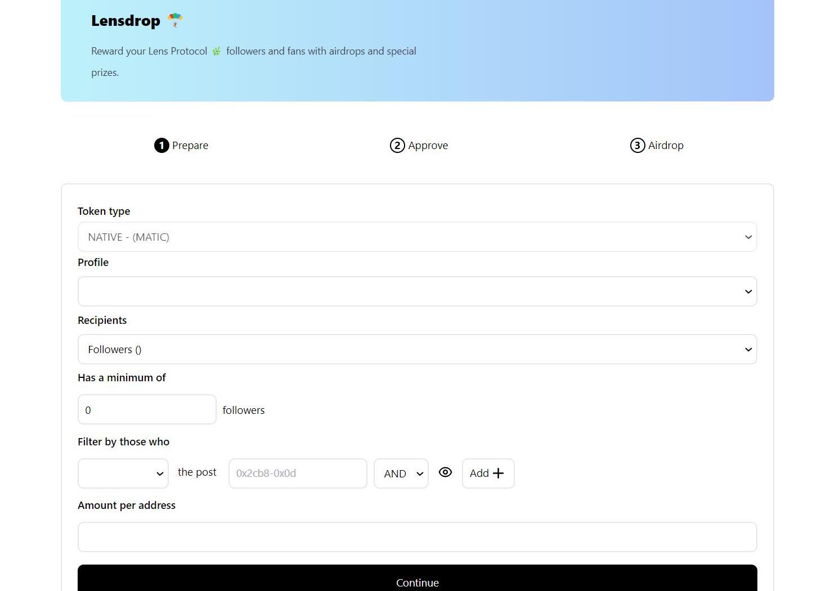
Task: Open the Token type dropdown
Action: [x=417, y=237]
